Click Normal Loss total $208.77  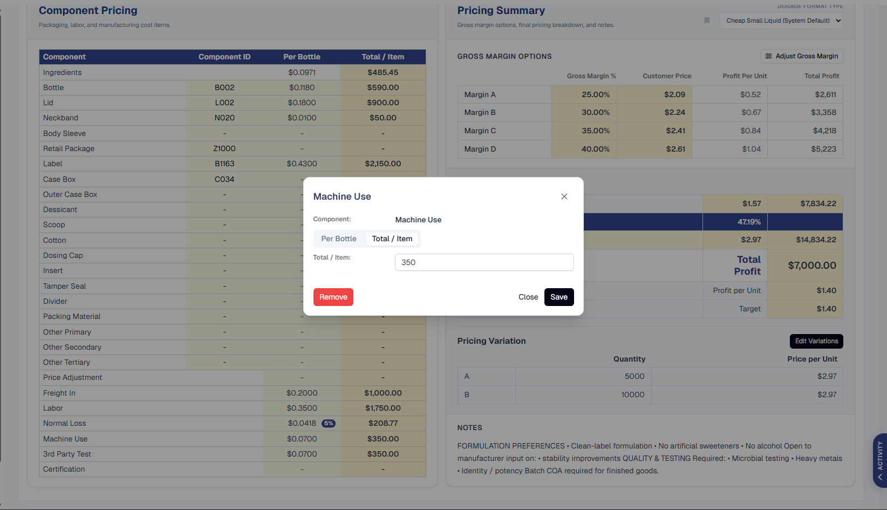click(x=383, y=423)
